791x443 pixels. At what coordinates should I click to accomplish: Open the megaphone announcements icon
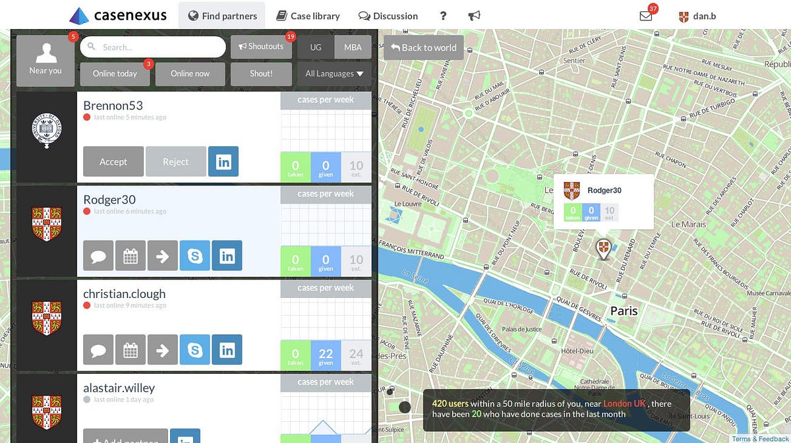pos(474,16)
